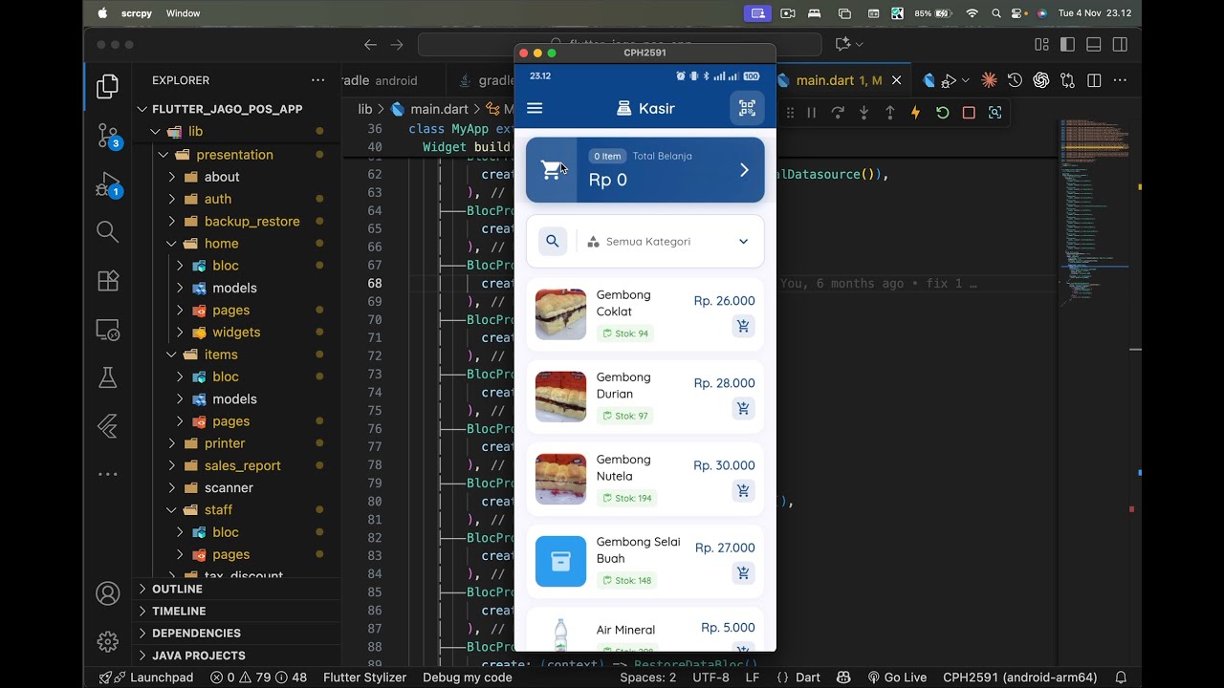The height and width of the screenshot is (688, 1224).
Task: Collapse the presentation folder
Action: pyautogui.click(x=234, y=154)
